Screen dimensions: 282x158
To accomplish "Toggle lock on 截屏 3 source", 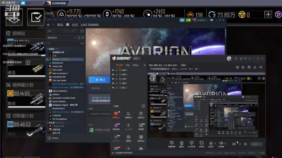I will 117,70.
